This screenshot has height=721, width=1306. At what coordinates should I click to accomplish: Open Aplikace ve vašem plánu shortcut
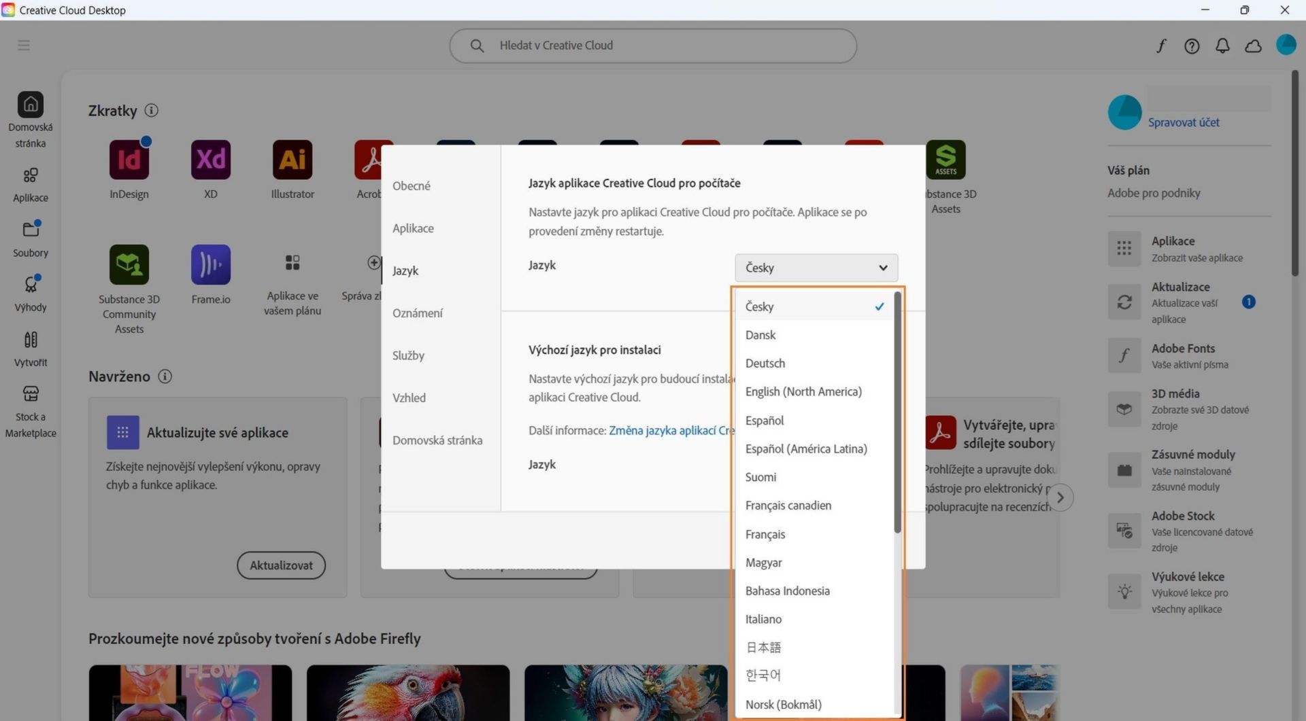pyautogui.click(x=292, y=262)
